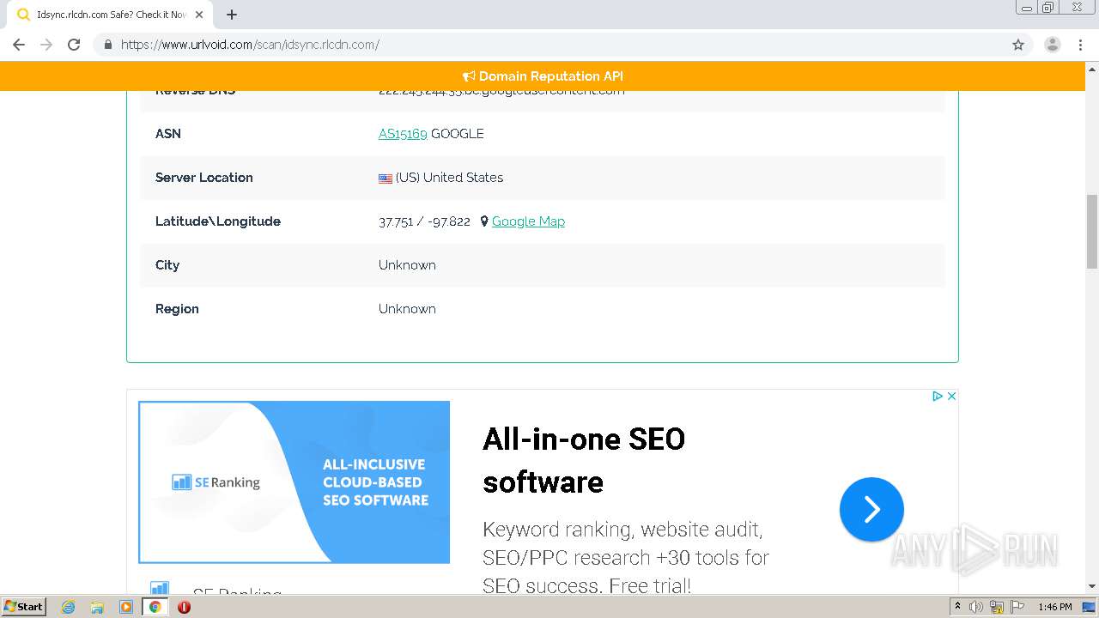Show hidden system tray icons
Image resolution: width=1099 pixels, height=618 pixels.
tap(957, 607)
